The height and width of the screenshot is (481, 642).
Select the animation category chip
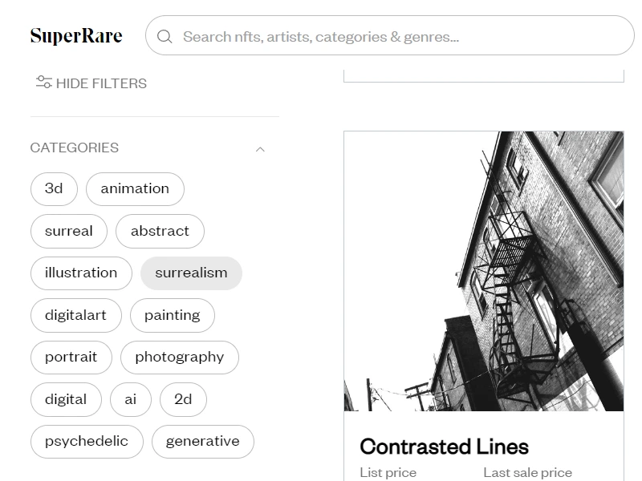point(135,189)
